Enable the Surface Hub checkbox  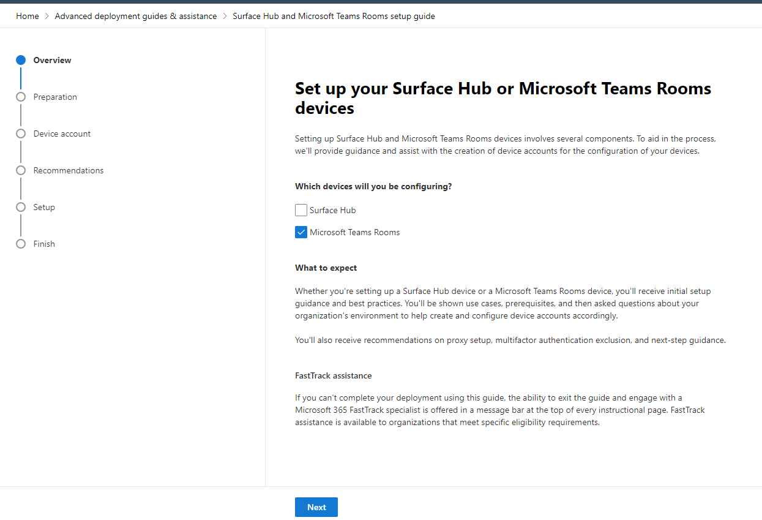[301, 210]
